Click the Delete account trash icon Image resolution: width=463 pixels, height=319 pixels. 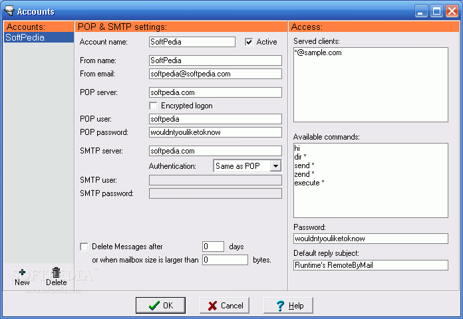[56, 272]
